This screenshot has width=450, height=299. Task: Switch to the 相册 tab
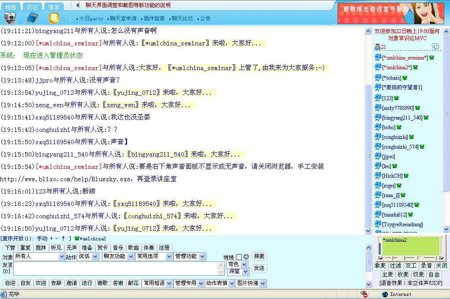coord(10,7)
